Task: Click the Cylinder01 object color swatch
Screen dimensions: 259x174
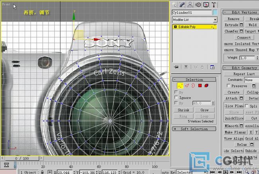Action: (215, 13)
